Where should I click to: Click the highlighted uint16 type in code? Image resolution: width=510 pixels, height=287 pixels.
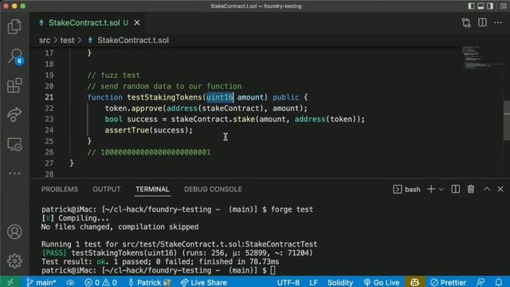[x=220, y=97]
